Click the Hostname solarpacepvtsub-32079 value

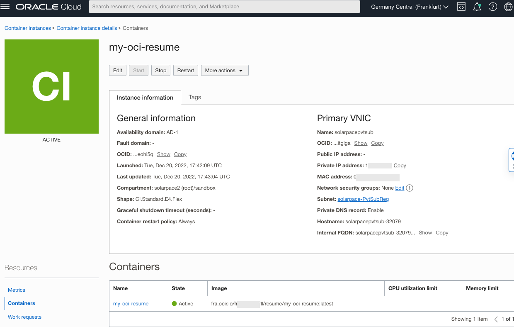(x=373, y=222)
